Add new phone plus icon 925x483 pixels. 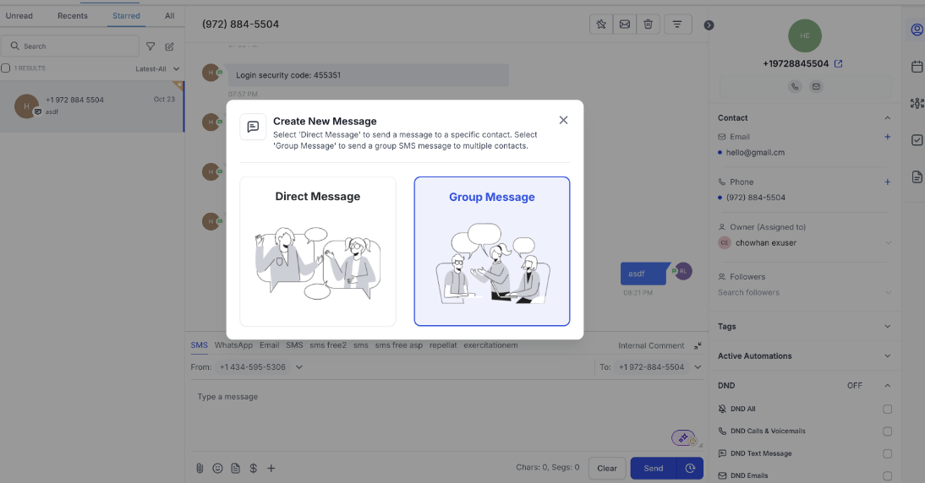pos(887,182)
